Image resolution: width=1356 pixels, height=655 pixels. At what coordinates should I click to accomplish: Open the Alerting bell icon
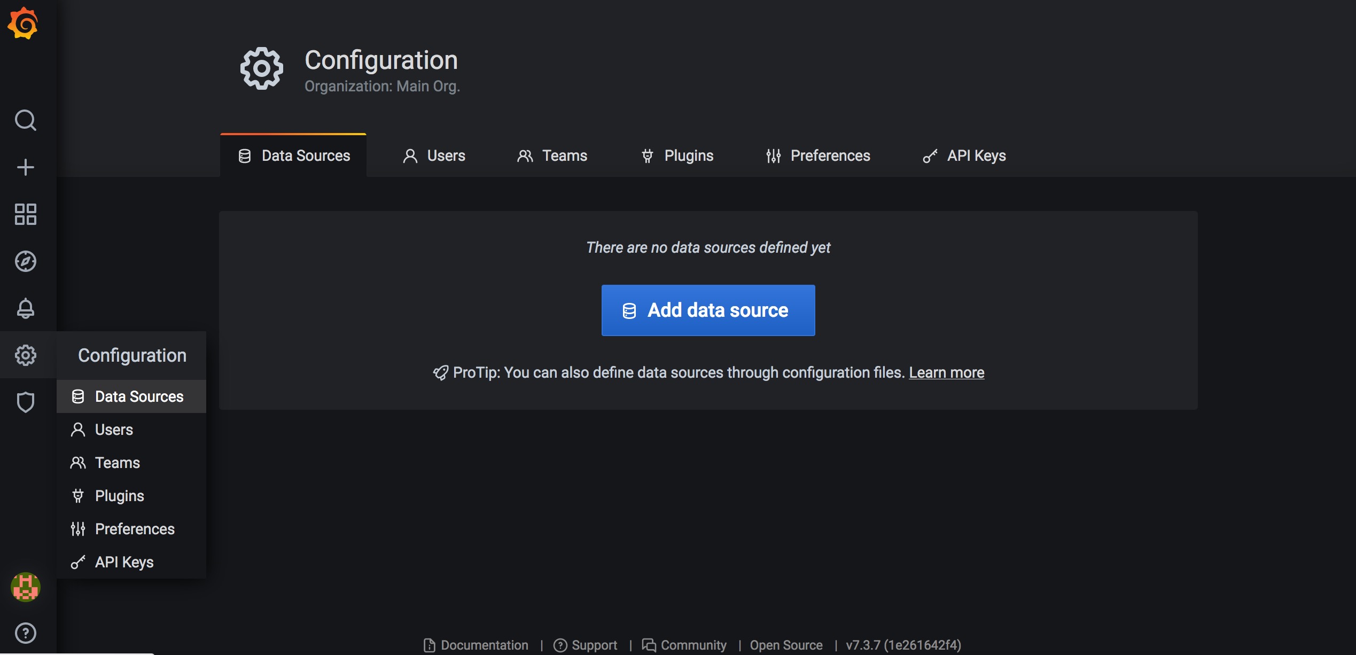point(25,308)
